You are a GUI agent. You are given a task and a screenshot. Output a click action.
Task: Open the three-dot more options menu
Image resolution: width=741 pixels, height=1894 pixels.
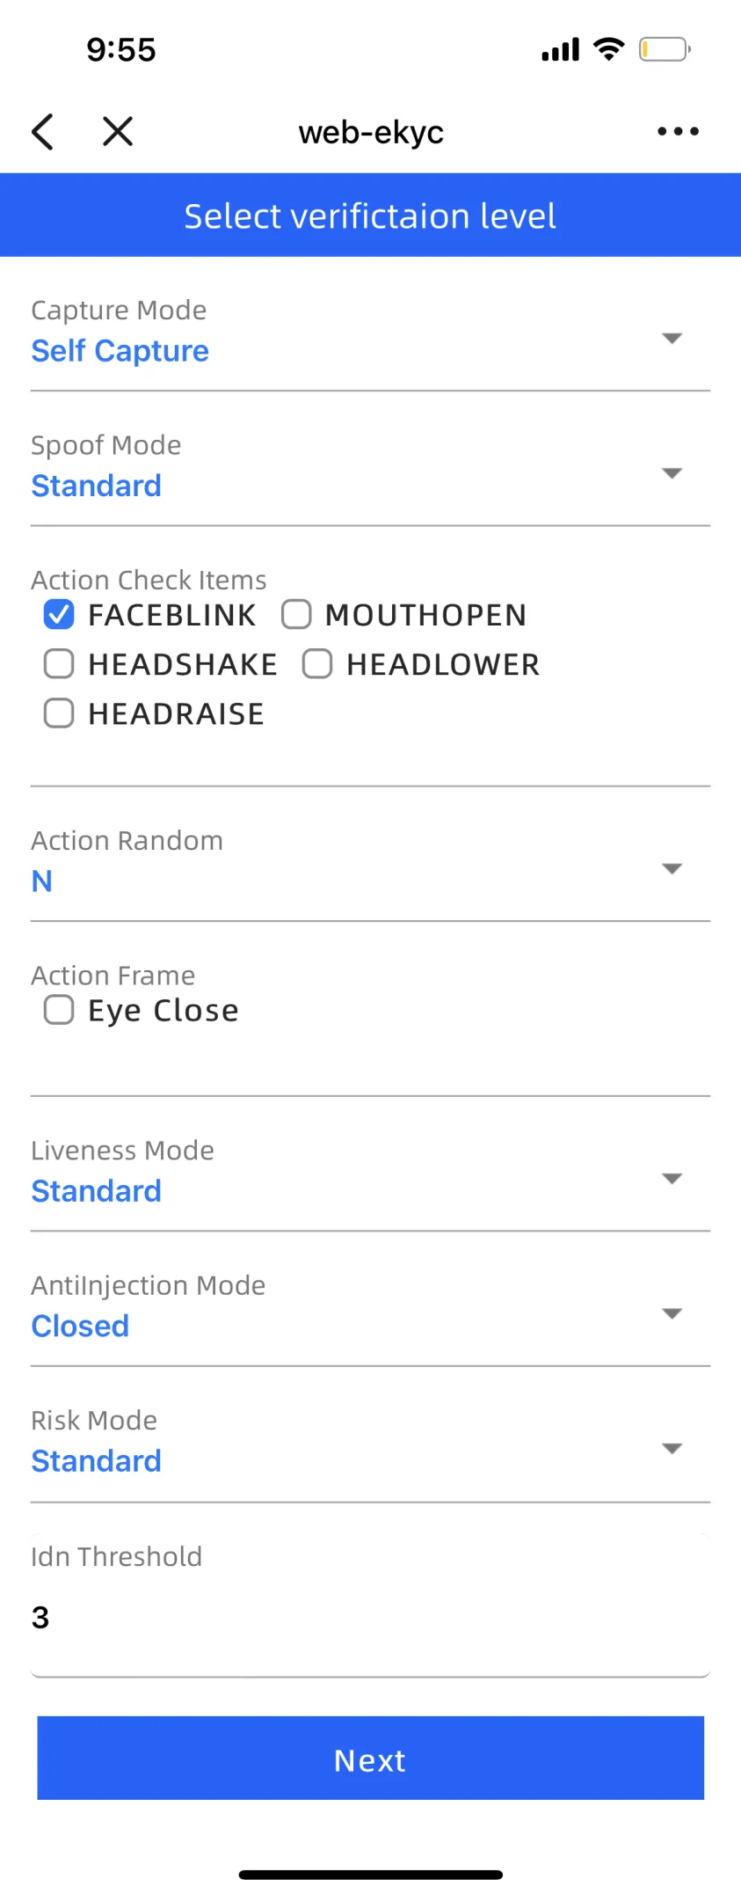[x=678, y=132]
